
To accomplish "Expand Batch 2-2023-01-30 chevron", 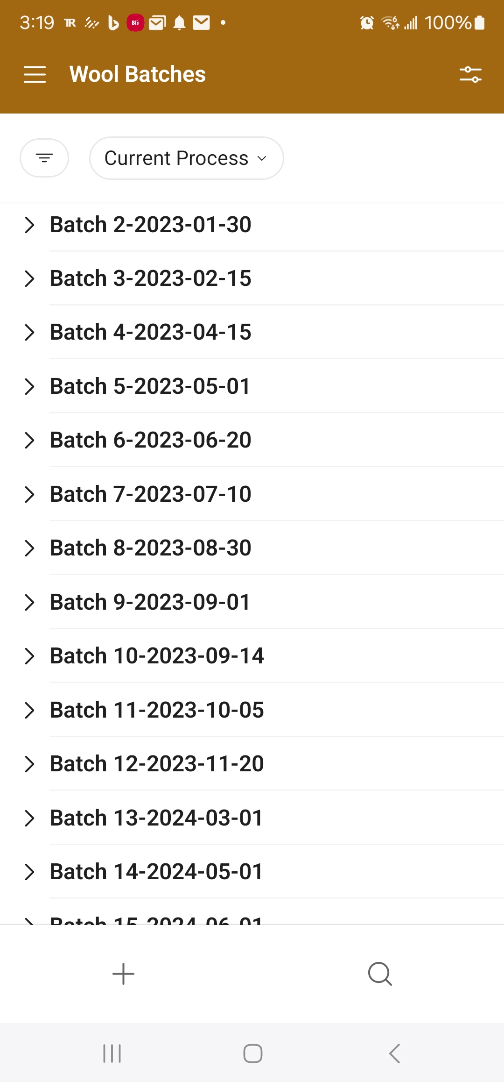I will 29,225.
